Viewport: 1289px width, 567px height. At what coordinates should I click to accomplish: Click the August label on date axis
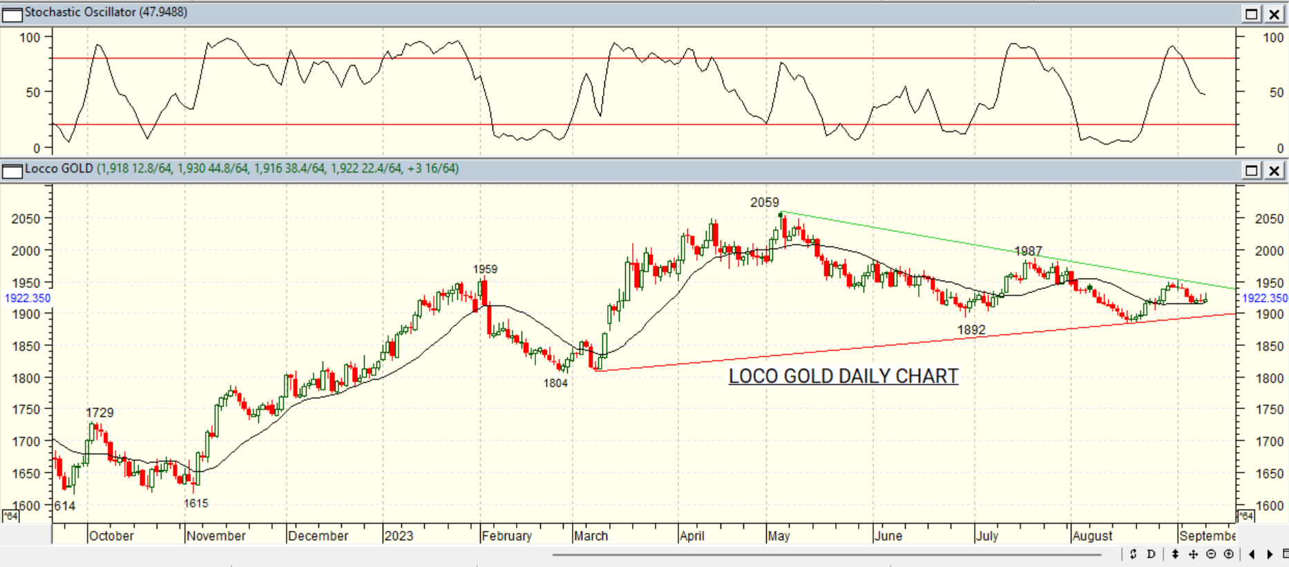1093,536
